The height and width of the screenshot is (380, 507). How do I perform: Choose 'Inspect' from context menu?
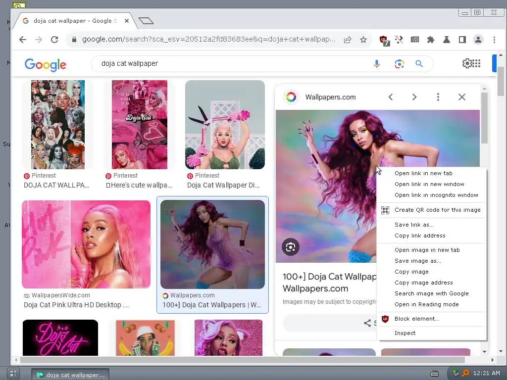[432, 333]
